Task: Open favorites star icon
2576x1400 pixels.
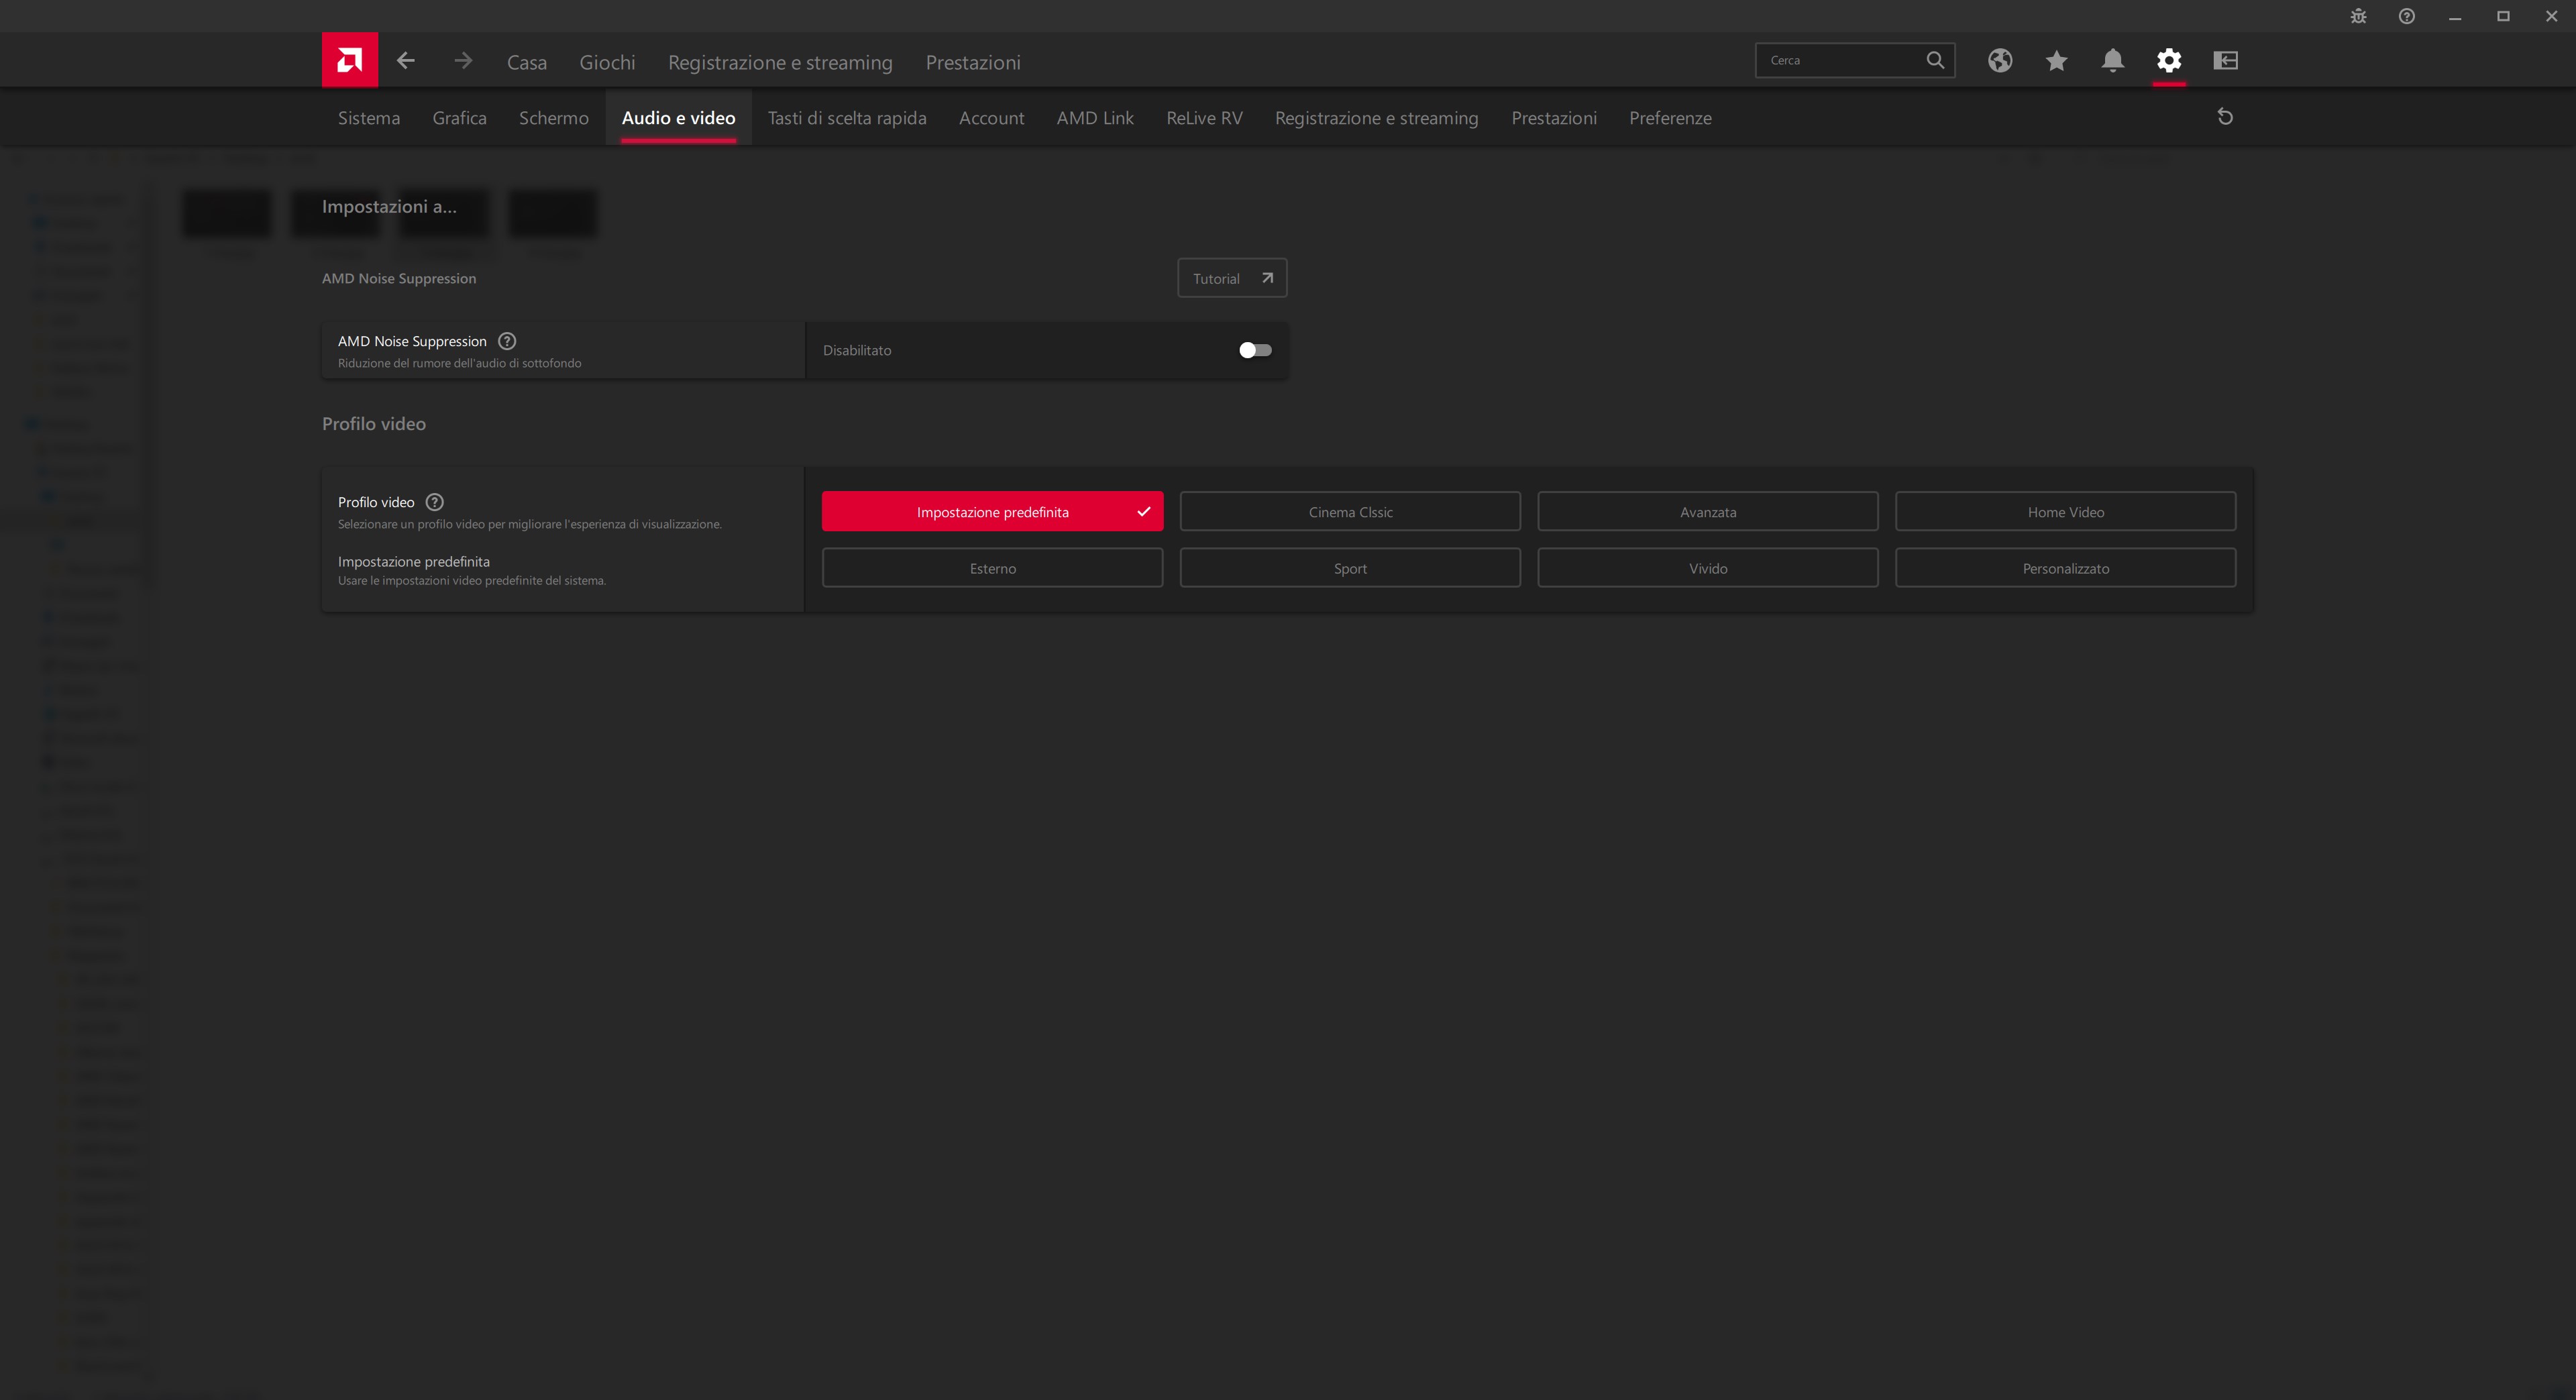Action: tap(2056, 61)
